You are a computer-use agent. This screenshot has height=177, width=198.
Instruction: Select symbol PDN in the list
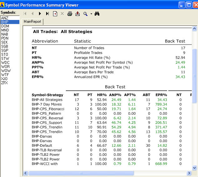pos(10,38)
